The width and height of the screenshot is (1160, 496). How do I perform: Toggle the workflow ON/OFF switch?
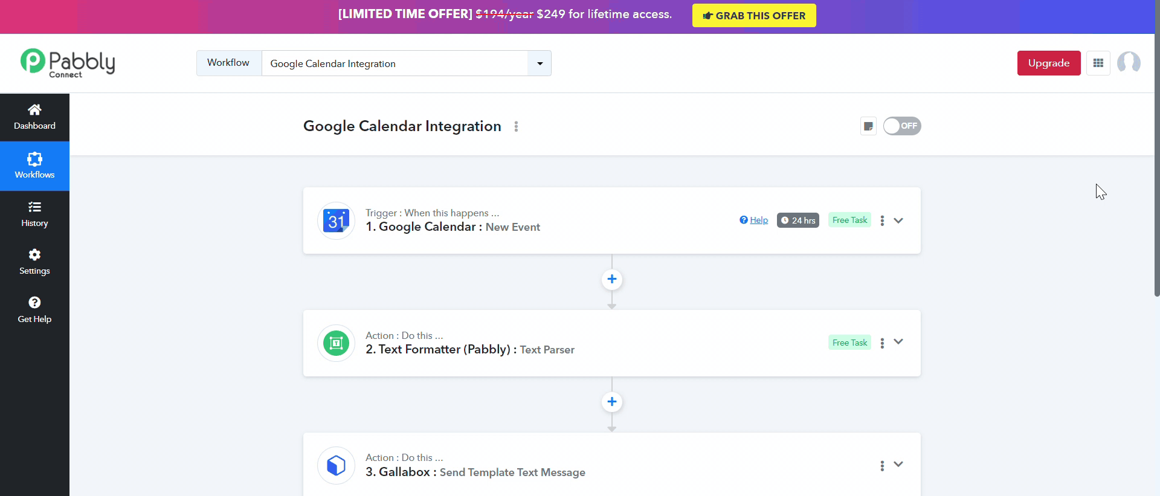pos(901,126)
